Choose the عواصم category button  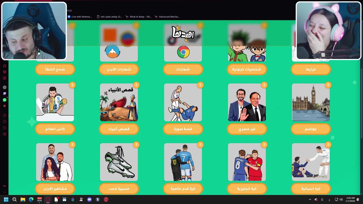[311, 129]
